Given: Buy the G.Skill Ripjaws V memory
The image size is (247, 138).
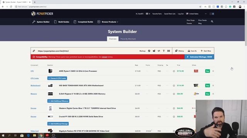Looking at the screenshot, I should coord(208,94).
